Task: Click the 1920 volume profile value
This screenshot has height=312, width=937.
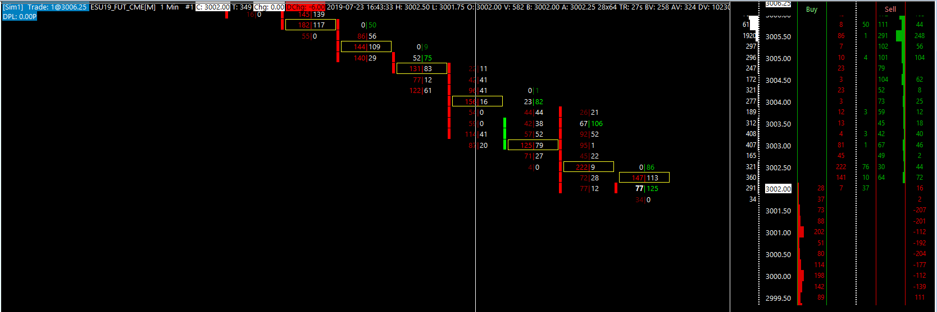Action: point(749,35)
